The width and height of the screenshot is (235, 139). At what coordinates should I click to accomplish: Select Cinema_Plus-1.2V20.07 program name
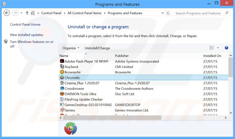click(82, 83)
